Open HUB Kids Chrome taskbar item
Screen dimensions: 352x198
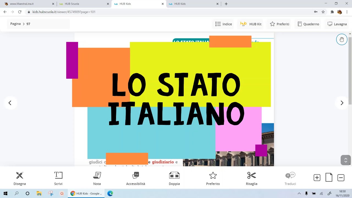(86, 193)
